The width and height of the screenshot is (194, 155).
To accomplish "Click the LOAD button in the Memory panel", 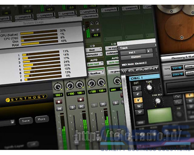I will 190,67.
